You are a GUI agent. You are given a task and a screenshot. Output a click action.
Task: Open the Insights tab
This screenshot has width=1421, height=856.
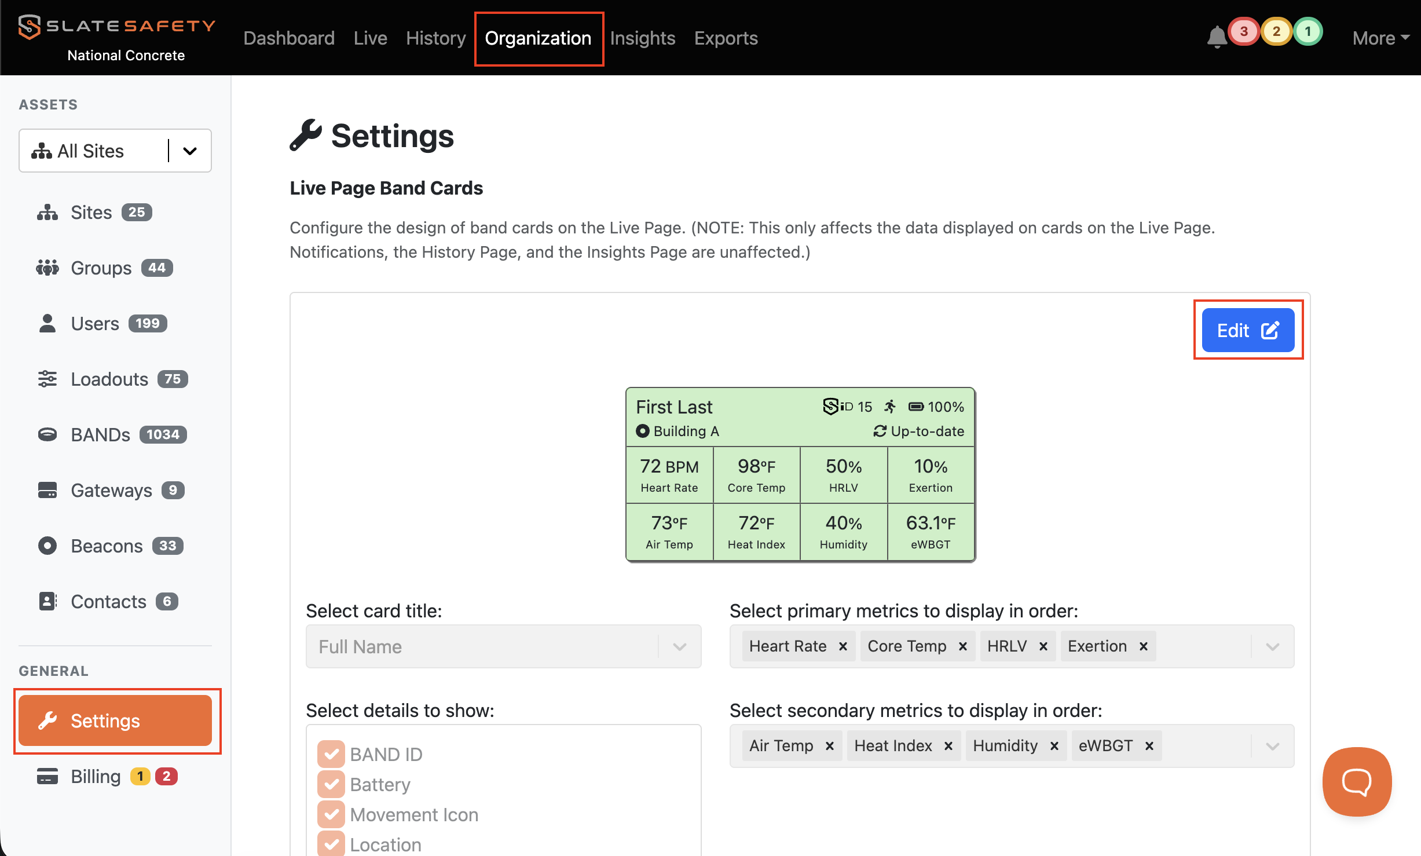click(643, 38)
